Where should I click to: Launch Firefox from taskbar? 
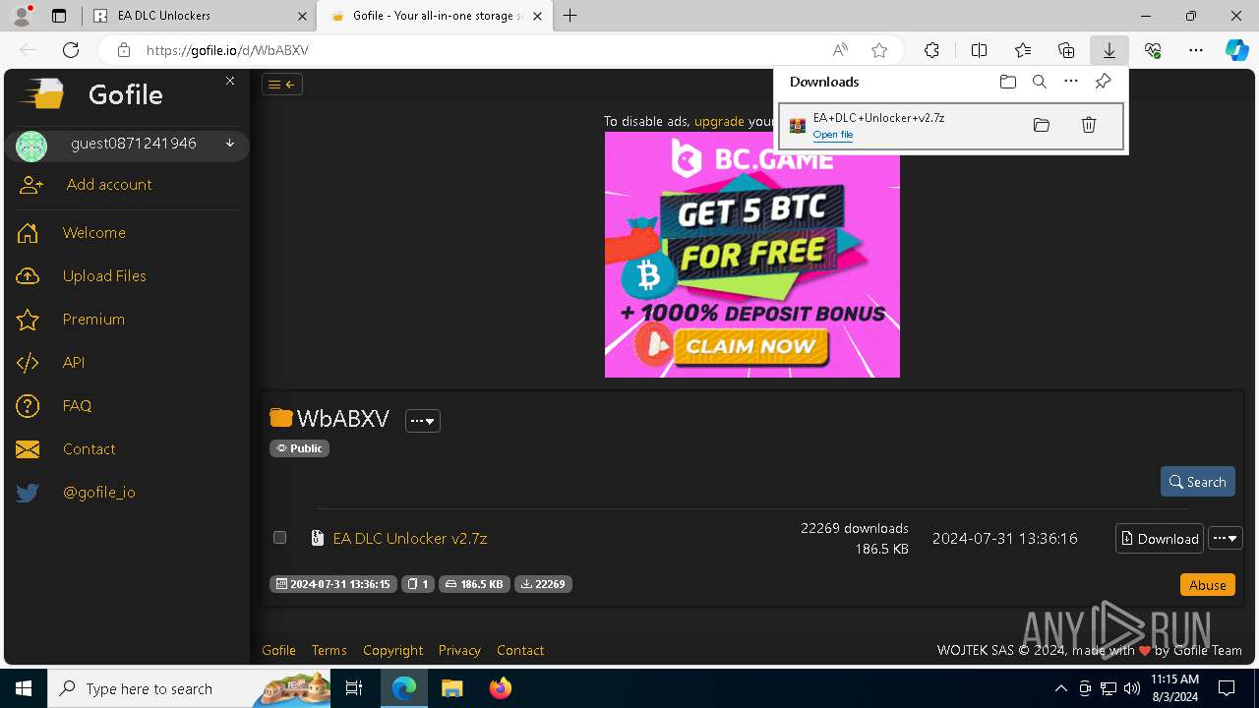point(501,688)
